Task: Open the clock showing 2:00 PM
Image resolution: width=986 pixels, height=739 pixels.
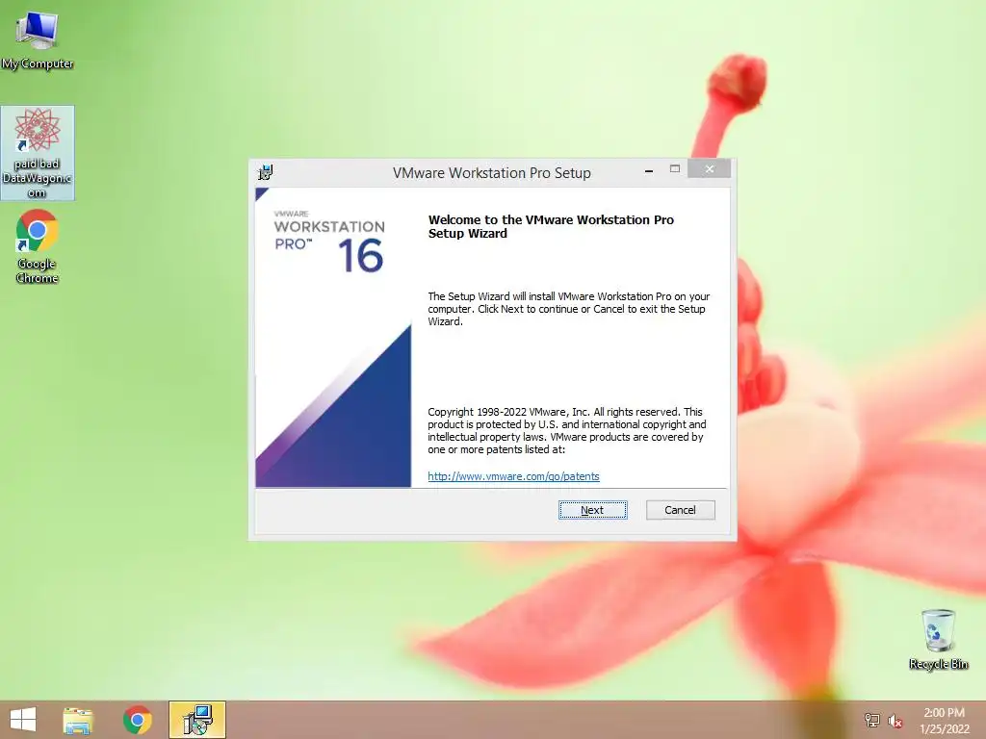Action: [x=944, y=720]
